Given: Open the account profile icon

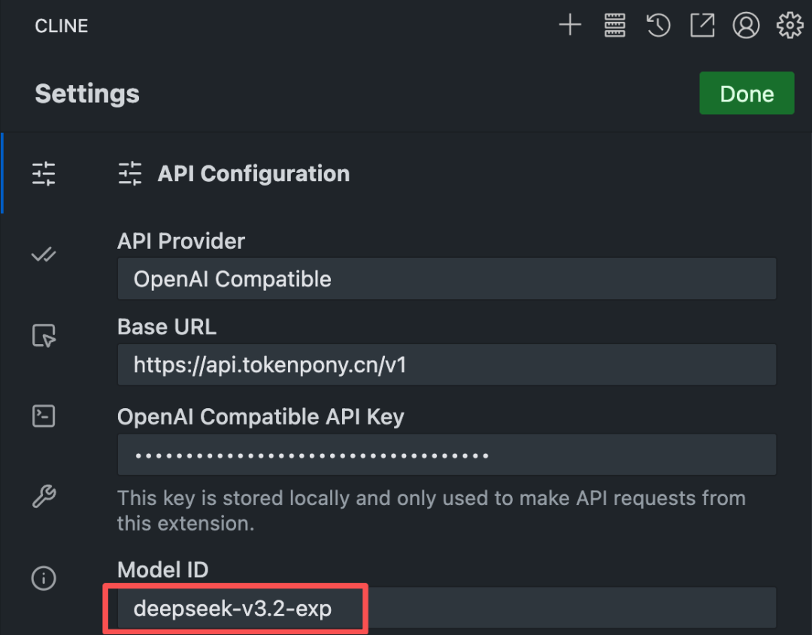Looking at the screenshot, I should [746, 25].
